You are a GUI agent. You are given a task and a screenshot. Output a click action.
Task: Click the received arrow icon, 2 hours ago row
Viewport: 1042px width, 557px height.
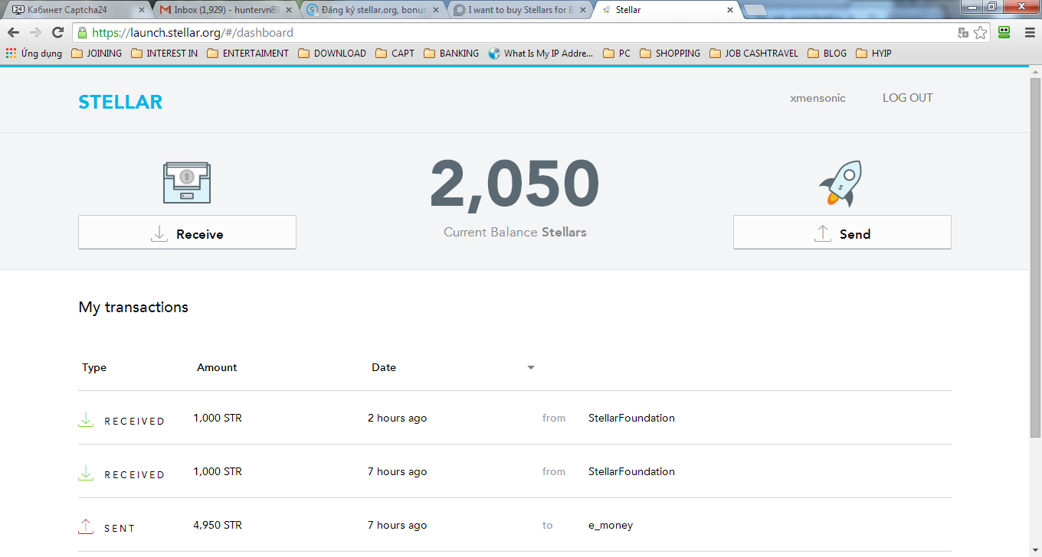tap(86, 419)
